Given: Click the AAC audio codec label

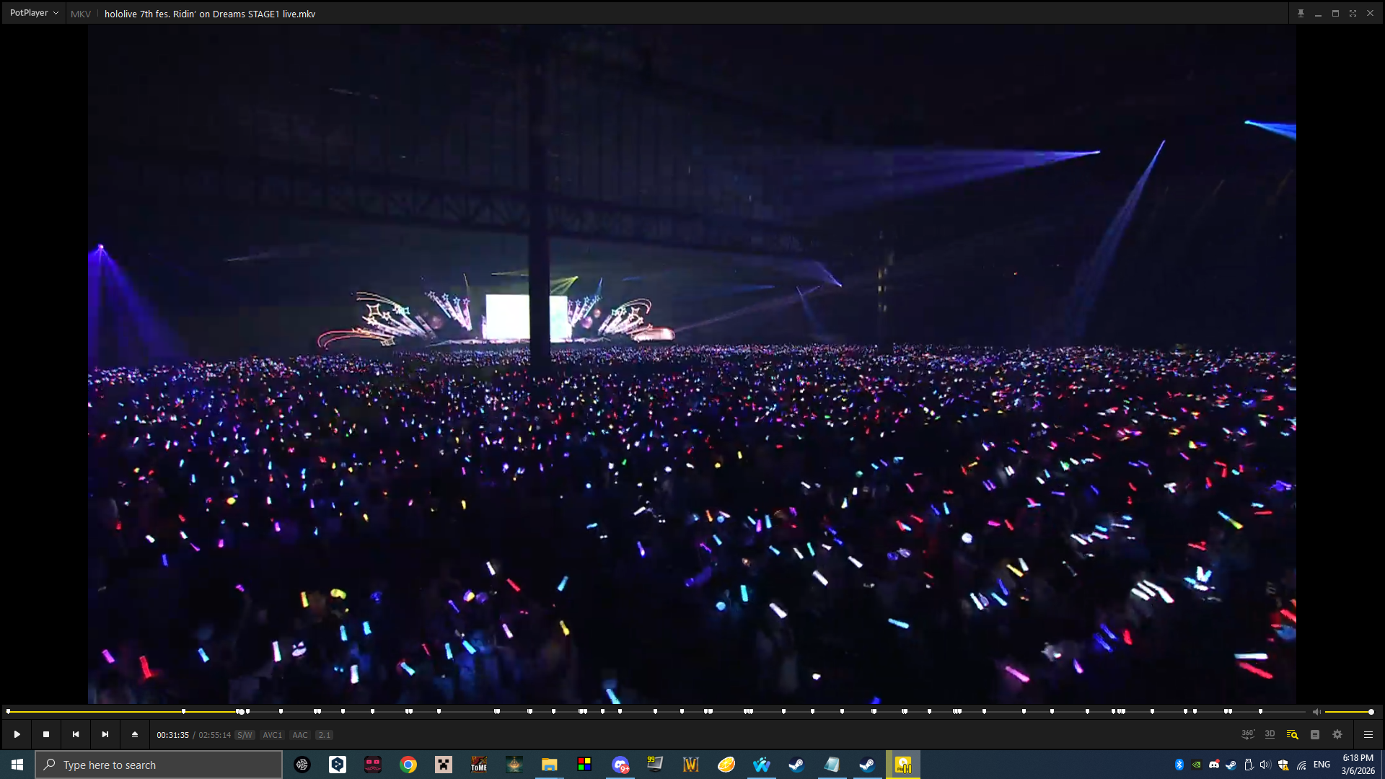Looking at the screenshot, I should pos(300,735).
